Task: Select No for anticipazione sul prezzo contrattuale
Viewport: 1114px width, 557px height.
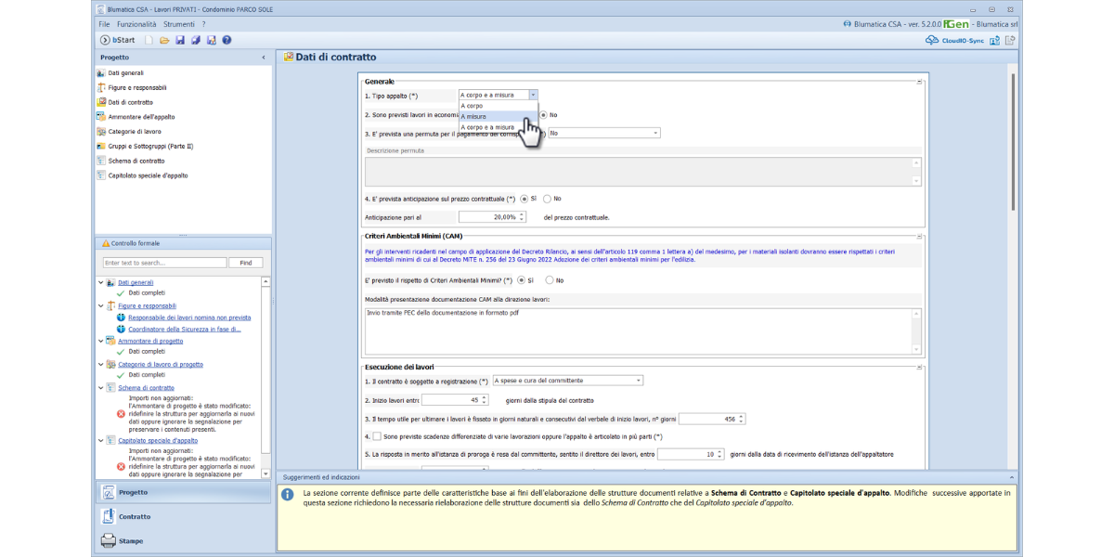Action: point(548,199)
